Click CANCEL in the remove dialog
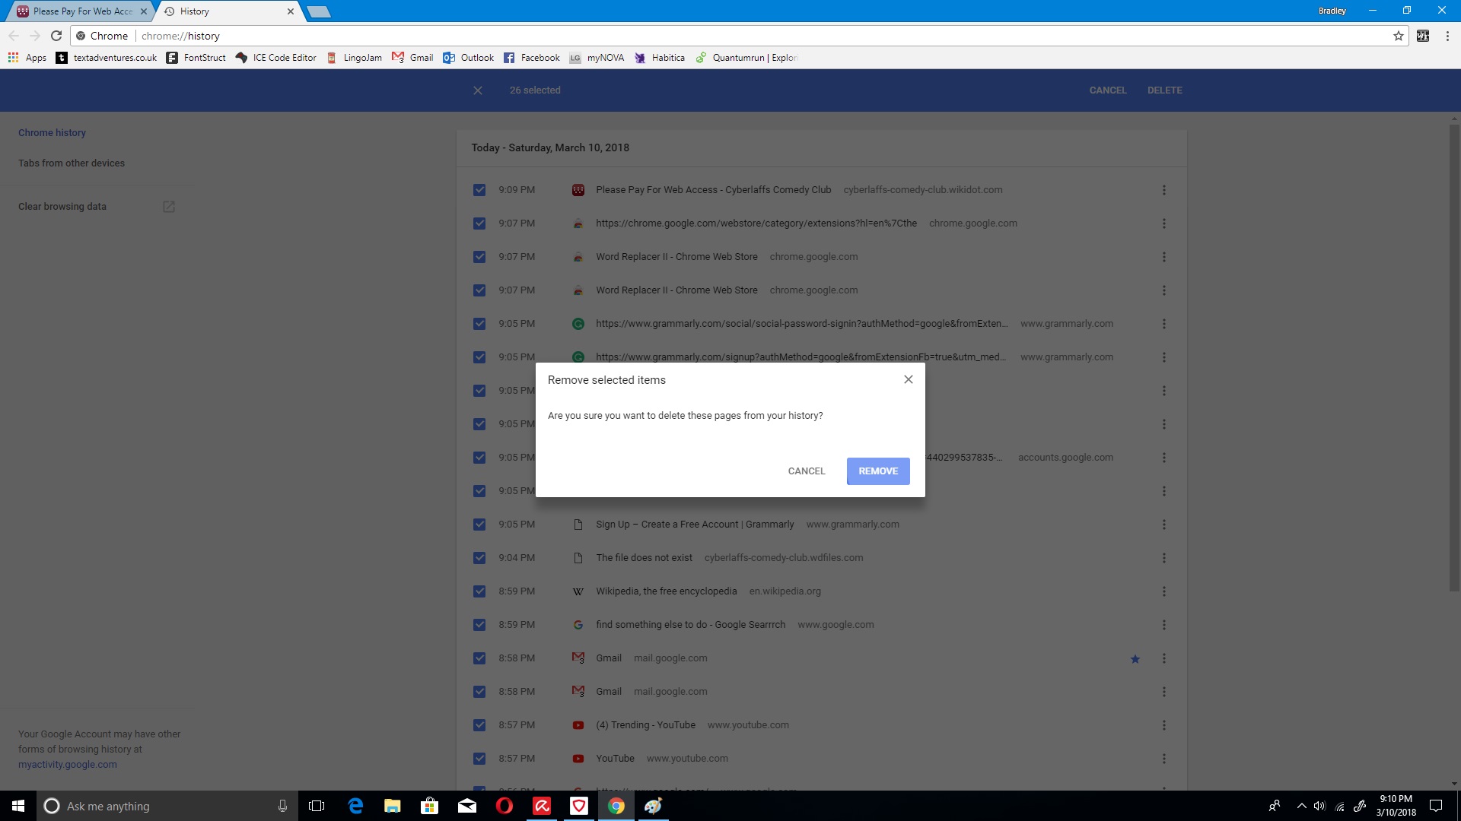The height and width of the screenshot is (821, 1461). (x=806, y=471)
